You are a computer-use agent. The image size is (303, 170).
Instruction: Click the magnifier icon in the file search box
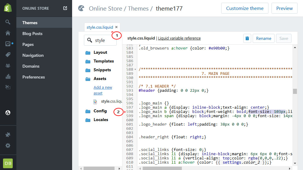click(89, 40)
